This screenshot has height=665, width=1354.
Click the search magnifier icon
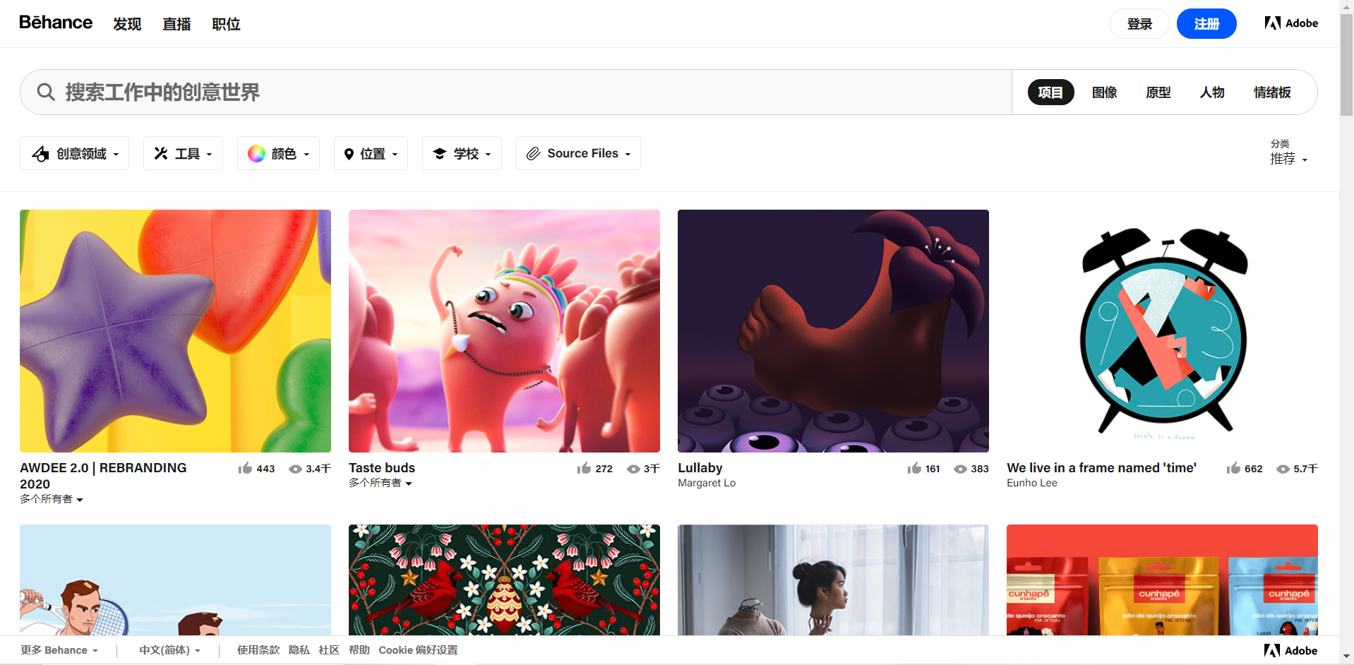click(x=45, y=92)
